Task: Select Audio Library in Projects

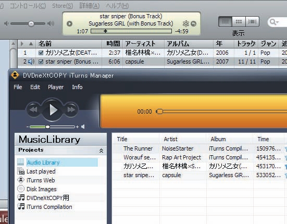Action: click(62, 163)
